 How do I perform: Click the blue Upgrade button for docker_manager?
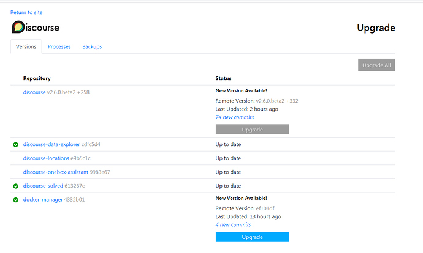pyautogui.click(x=252, y=237)
